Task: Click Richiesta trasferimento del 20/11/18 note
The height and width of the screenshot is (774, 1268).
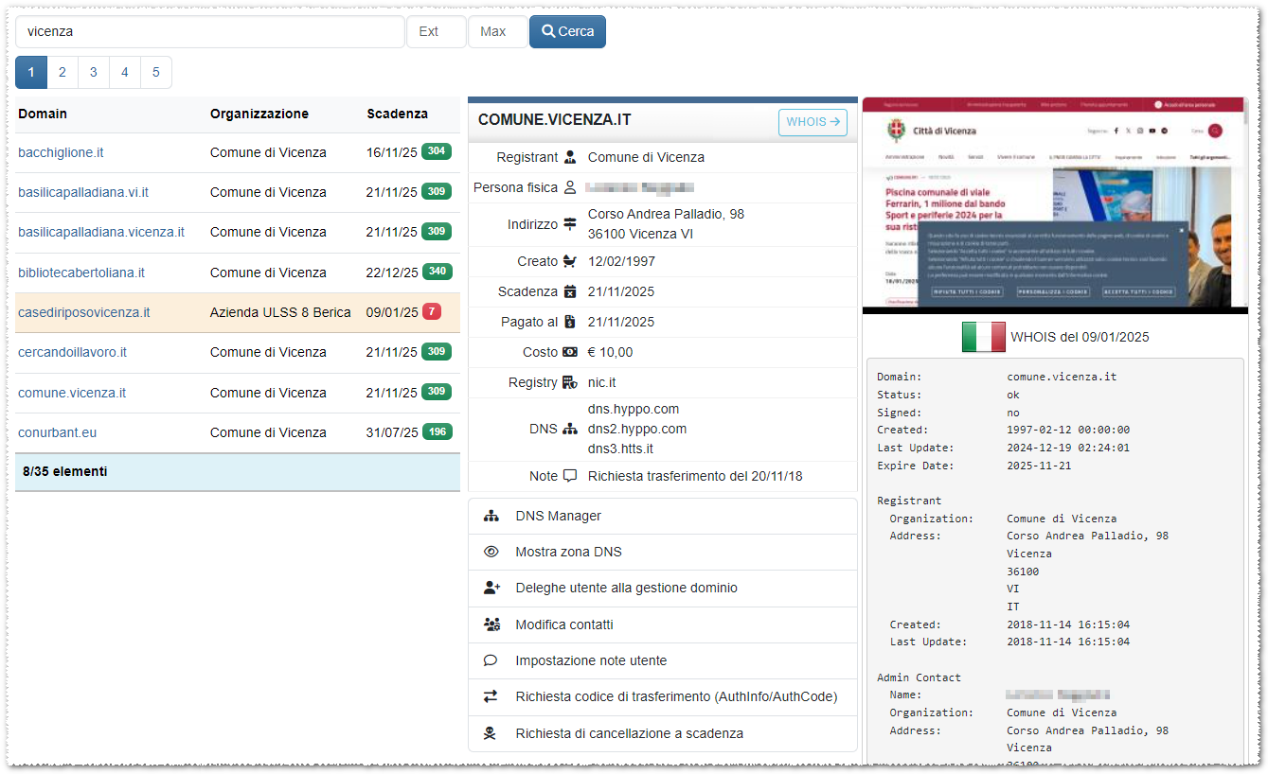Action: coord(695,476)
